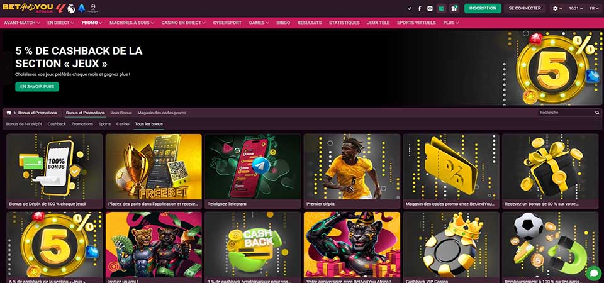Switch to the Jeux Bonus tab
Image resolution: width=604 pixels, height=283 pixels.
coord(121,113)
